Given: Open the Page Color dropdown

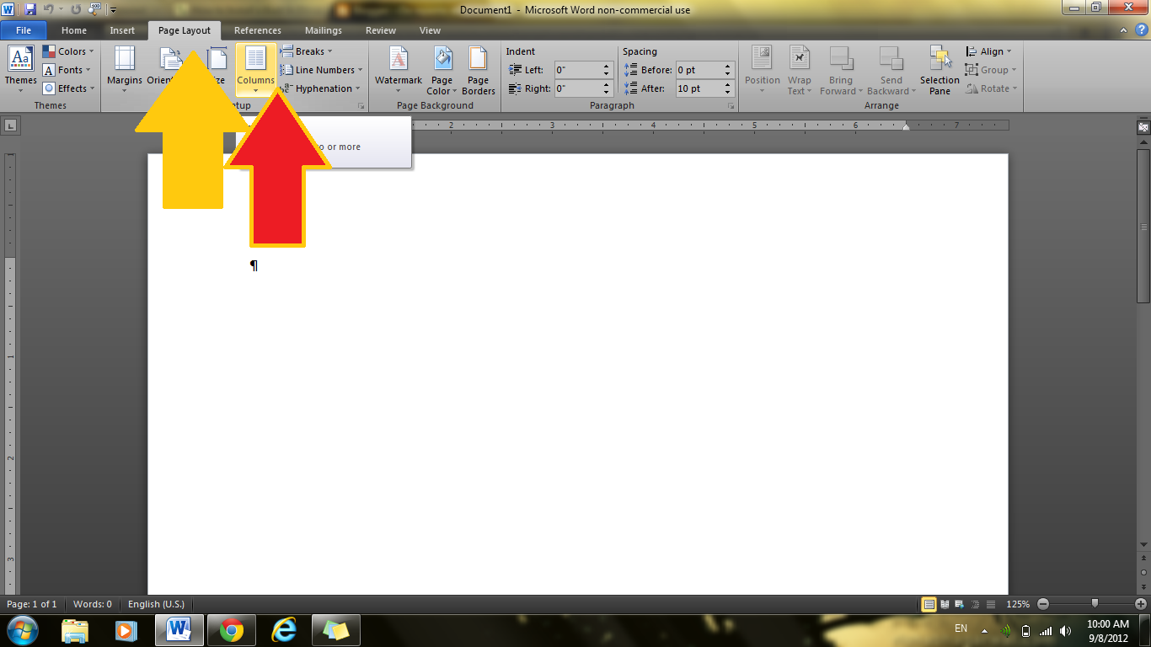Looking at the screenshot, I should pos(442,71).
